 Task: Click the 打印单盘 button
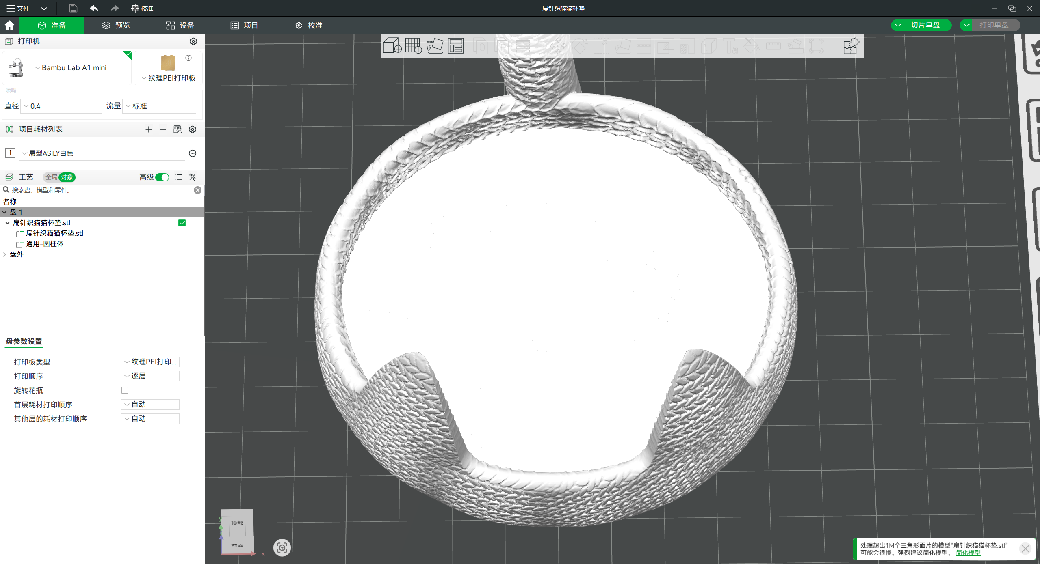(x=994, y=25)
